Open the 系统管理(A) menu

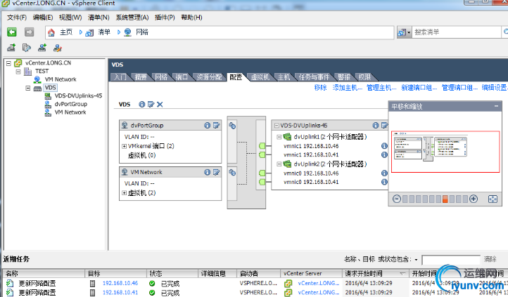[132, 18]
